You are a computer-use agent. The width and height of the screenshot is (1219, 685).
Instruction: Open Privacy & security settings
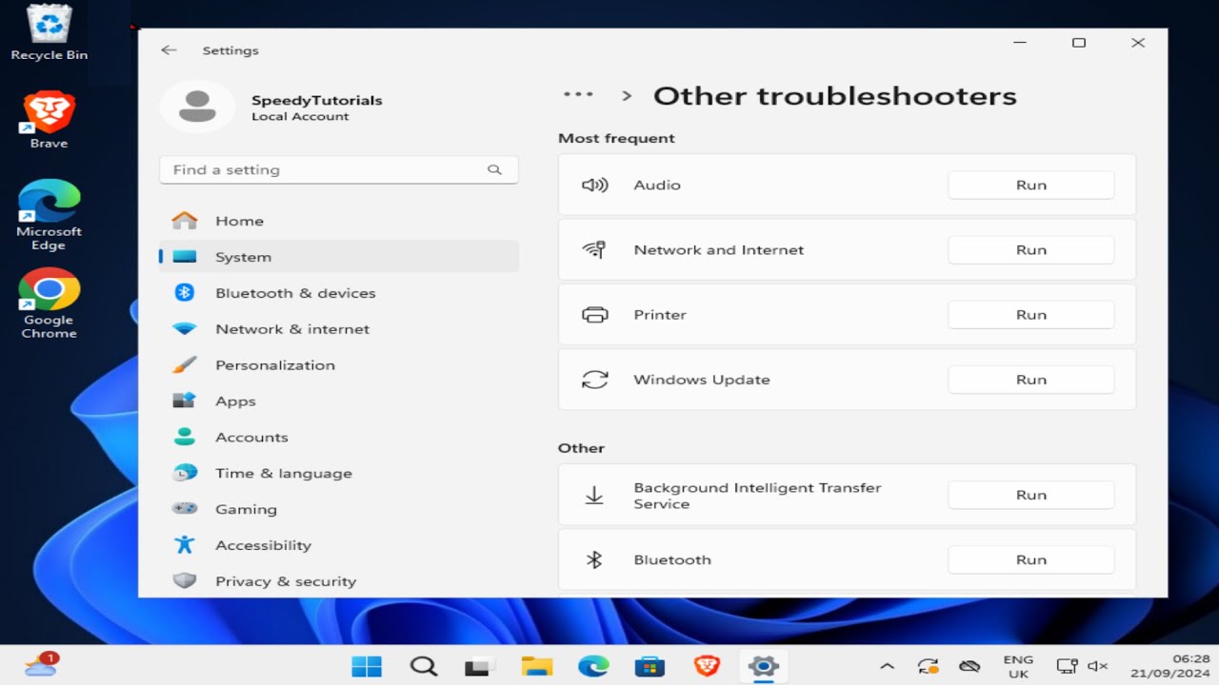tap(338, 581)
